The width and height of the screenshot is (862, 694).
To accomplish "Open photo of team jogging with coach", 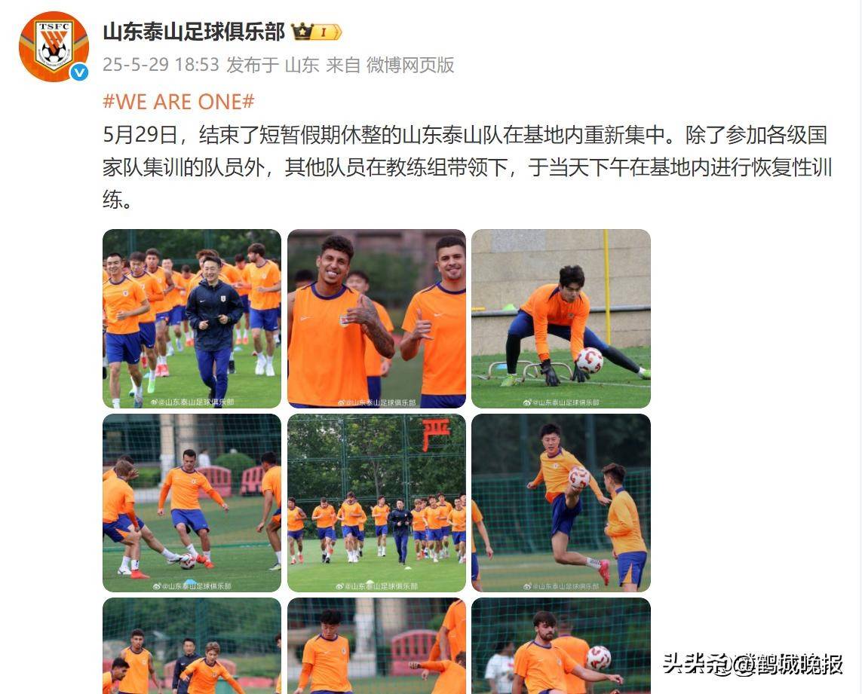I will coord(192,319).
